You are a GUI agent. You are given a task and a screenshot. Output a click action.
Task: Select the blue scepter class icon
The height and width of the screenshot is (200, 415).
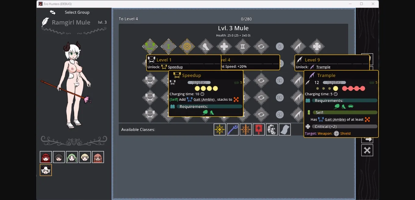click(233, 129)
